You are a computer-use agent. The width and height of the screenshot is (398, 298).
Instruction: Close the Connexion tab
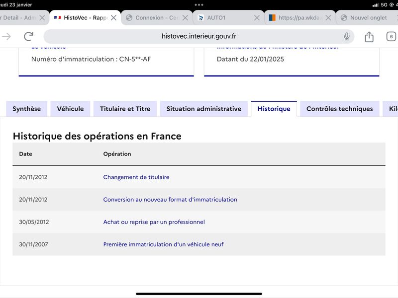185,18
